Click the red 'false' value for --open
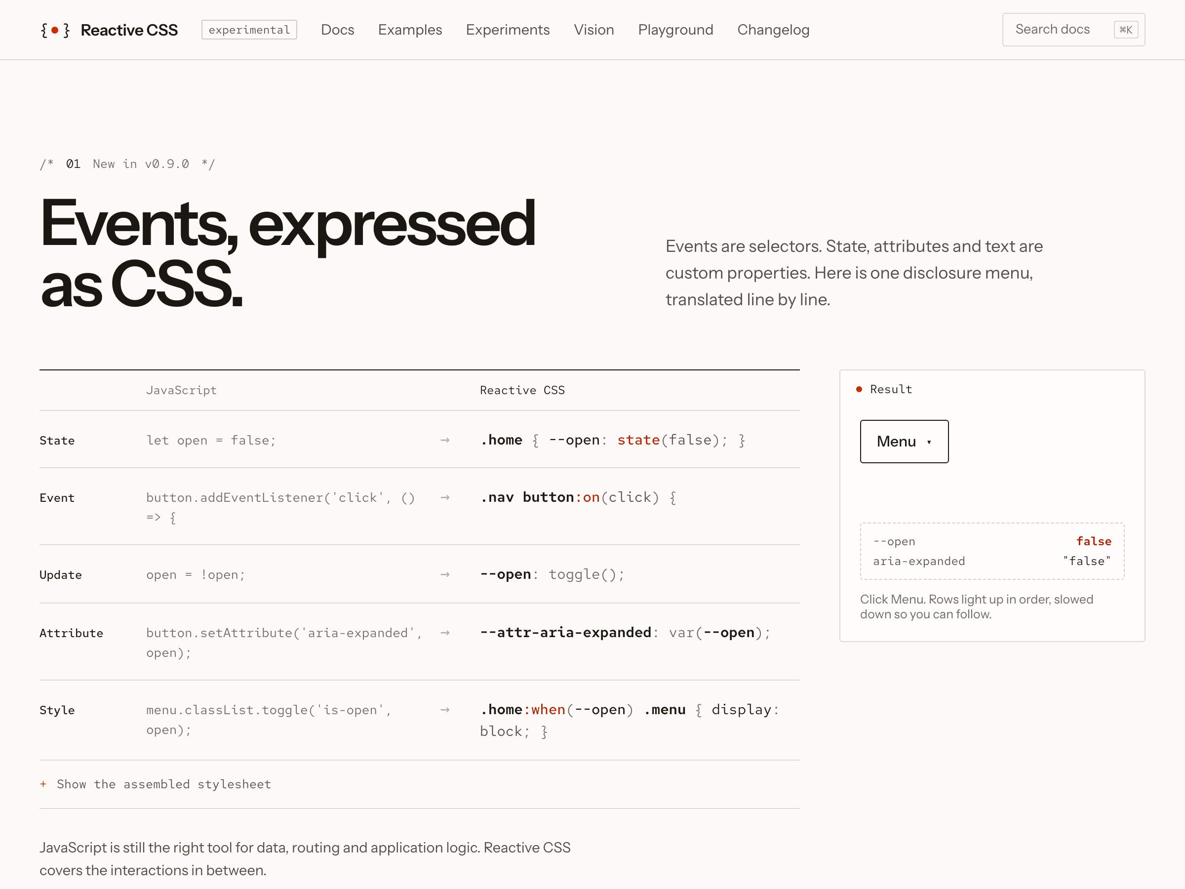Viewport: 1185px width, 889px height. point(1094,541)
